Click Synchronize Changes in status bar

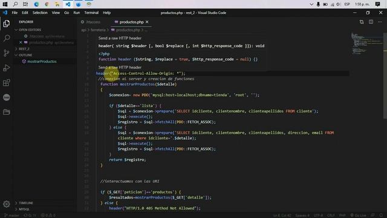pos(30,216)
